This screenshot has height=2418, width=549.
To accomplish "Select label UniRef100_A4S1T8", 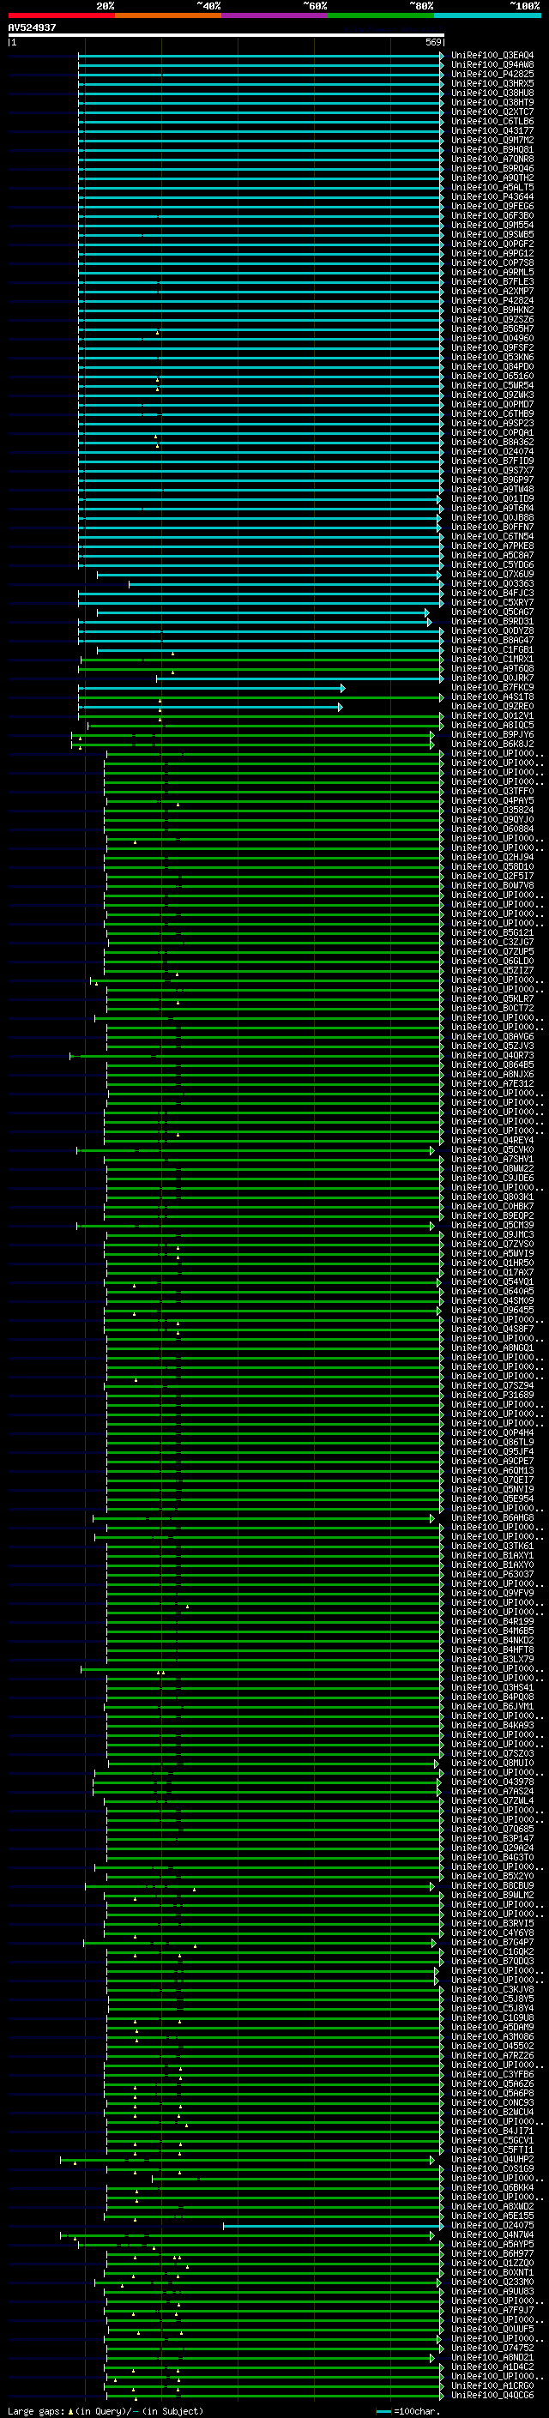I will tap(492, 697).
